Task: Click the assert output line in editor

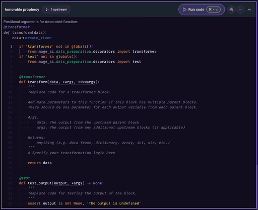Action: click(84, 203)
